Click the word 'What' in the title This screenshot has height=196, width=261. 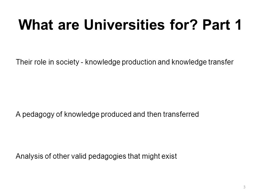coord(36,25)
